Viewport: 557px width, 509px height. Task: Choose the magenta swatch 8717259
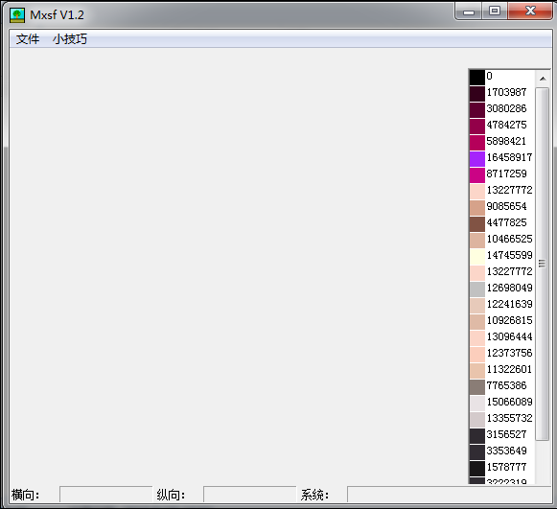[x=477, y=175]
